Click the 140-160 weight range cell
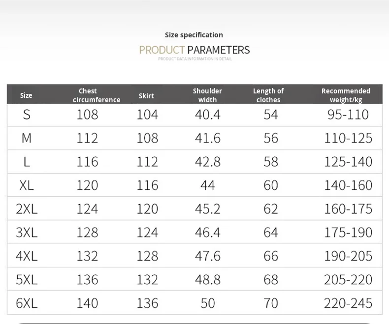Screen dimensions: 389x324 (x=348, y=185)
